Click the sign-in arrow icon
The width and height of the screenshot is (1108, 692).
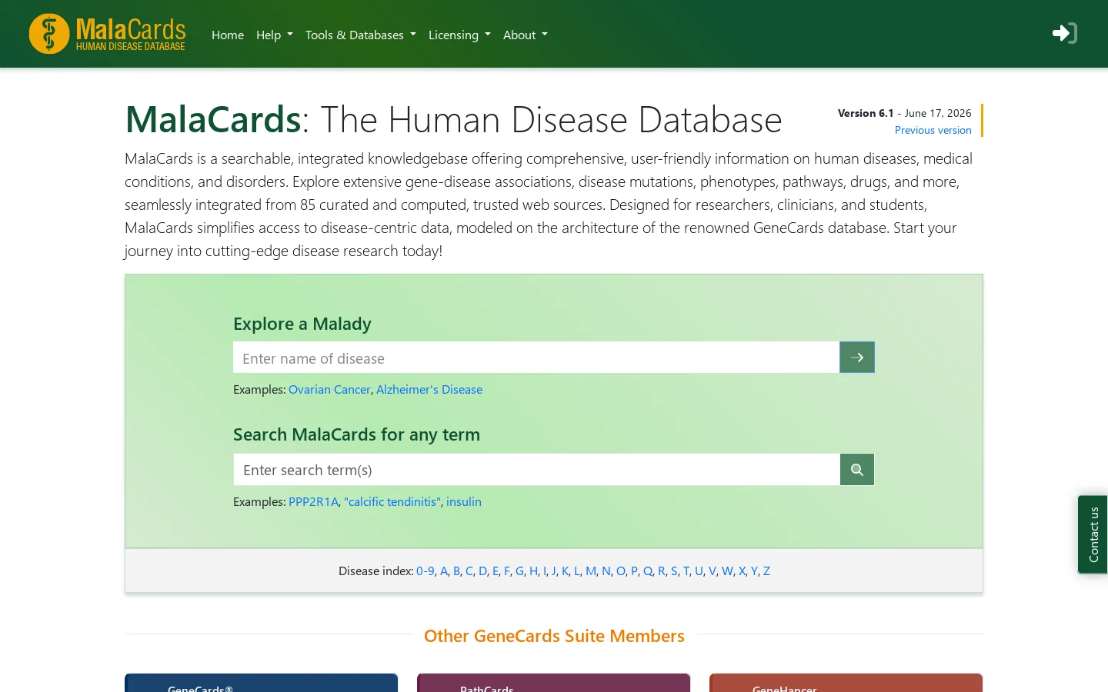tap(1064, 33)
